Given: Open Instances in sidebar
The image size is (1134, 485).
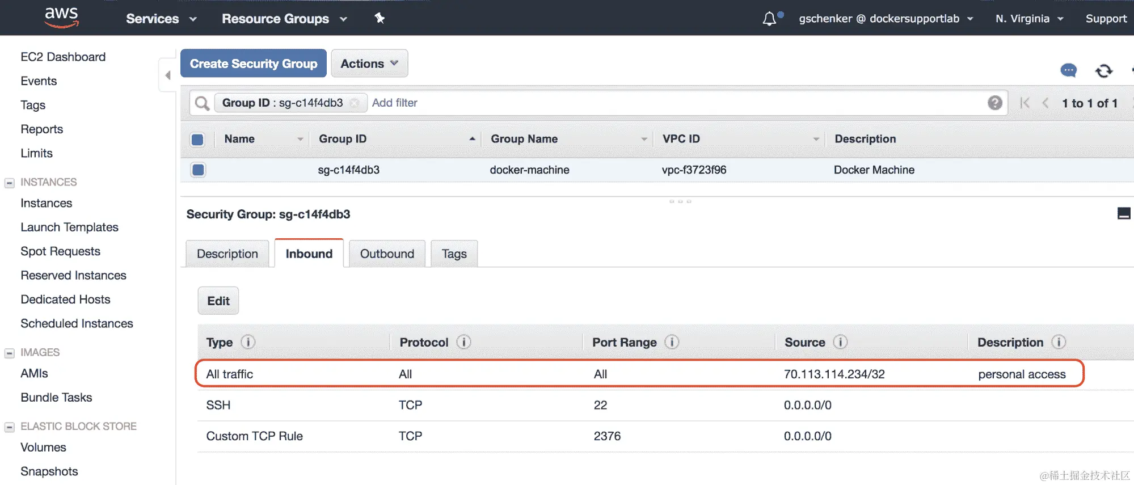Looking at the screenshot, I should pyautogui.click(x=47, y=203).
